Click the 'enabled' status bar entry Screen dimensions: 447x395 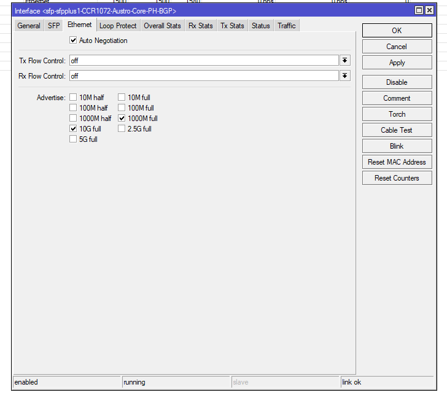[67, 382]
